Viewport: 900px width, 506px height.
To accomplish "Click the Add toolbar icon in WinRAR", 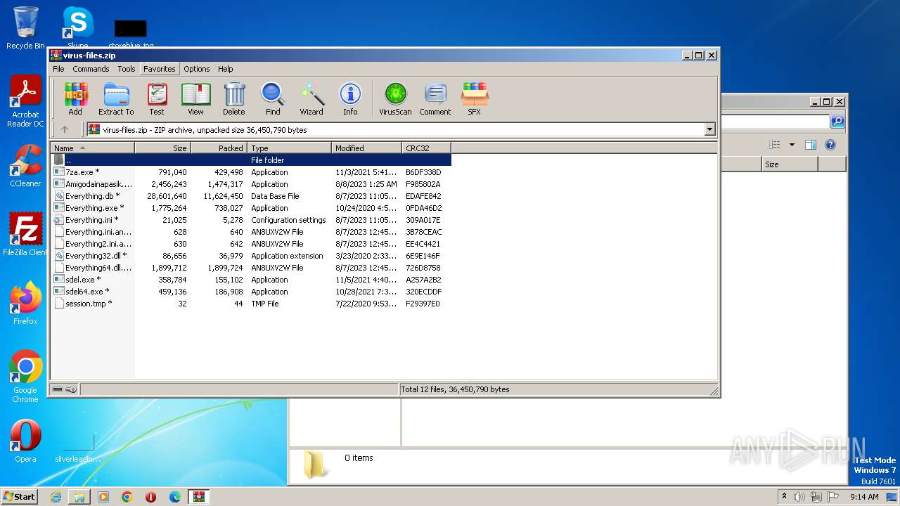I will tap(75, 99).
